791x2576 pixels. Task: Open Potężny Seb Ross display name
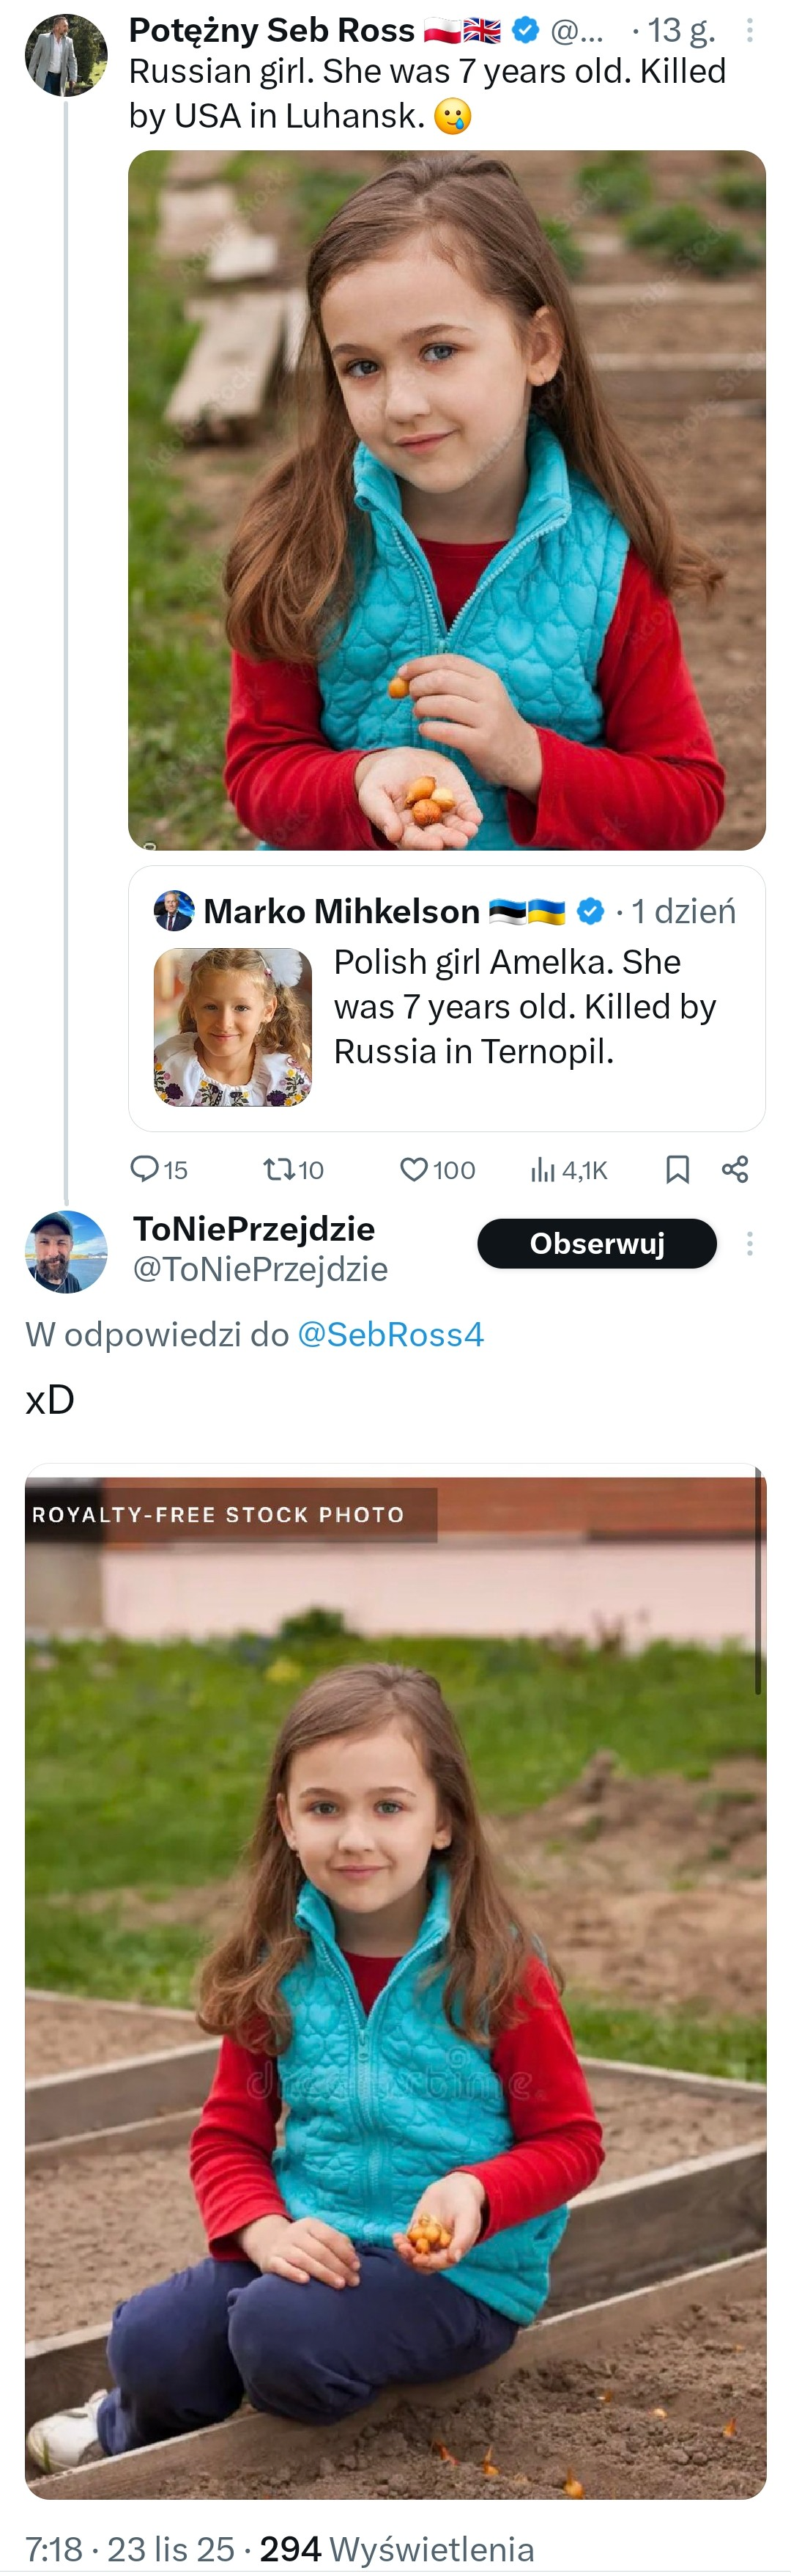pos(272,31)
